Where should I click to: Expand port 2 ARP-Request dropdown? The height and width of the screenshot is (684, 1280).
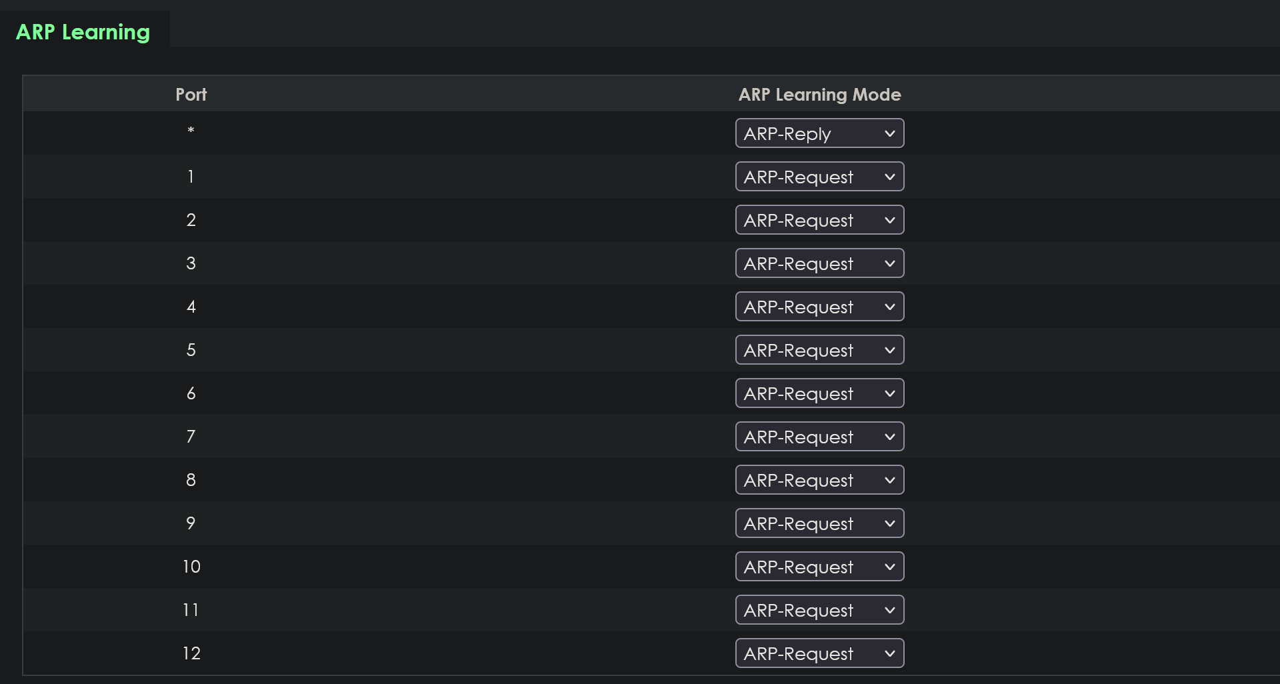tap(819, 220)
